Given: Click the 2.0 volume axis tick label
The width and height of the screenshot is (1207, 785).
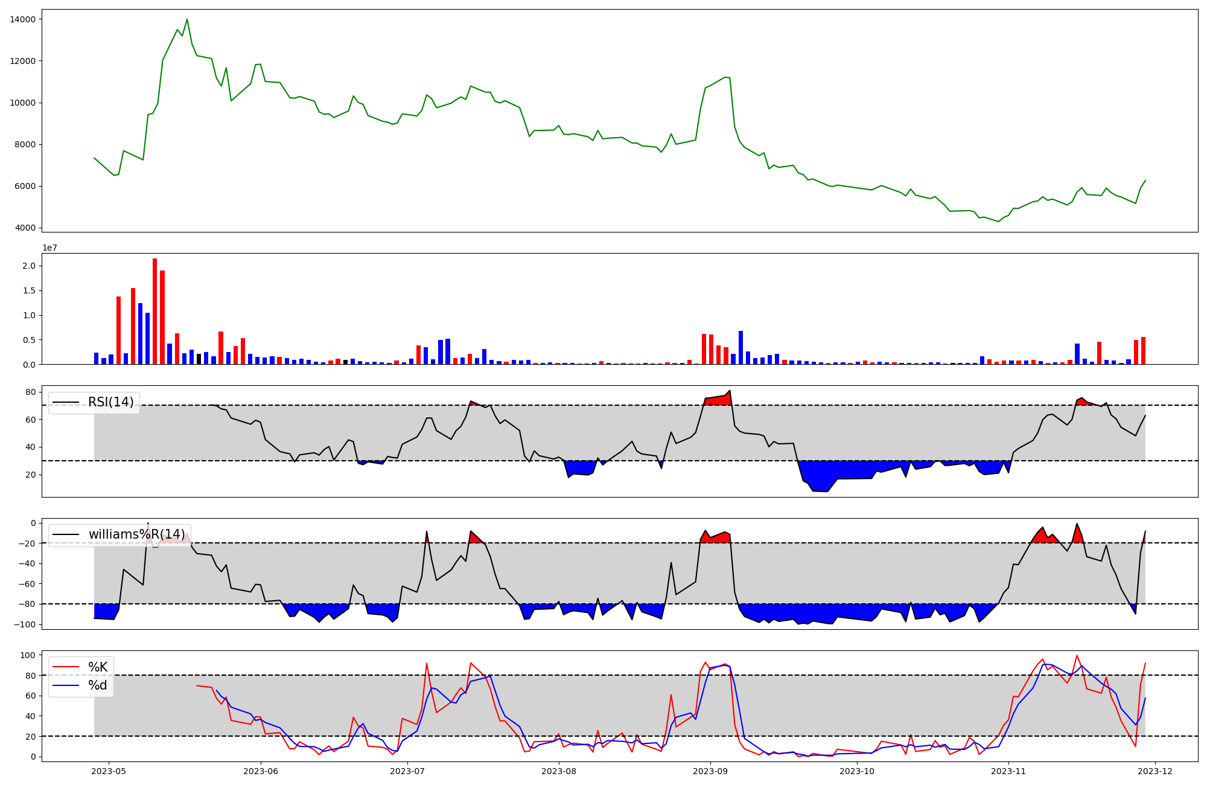Looking at the screenshot, I should 29,266.
